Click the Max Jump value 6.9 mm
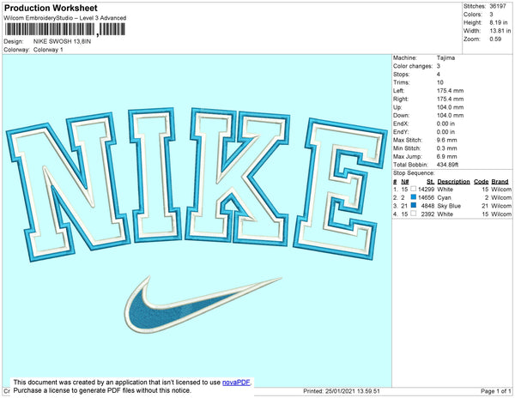The image size is (515, 398). pyautogui.click(x=446, y=156)
